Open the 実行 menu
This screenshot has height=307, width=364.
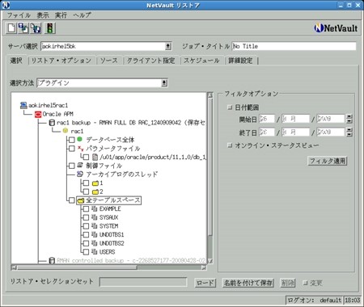pyautogui.click(x=61, y=15)
